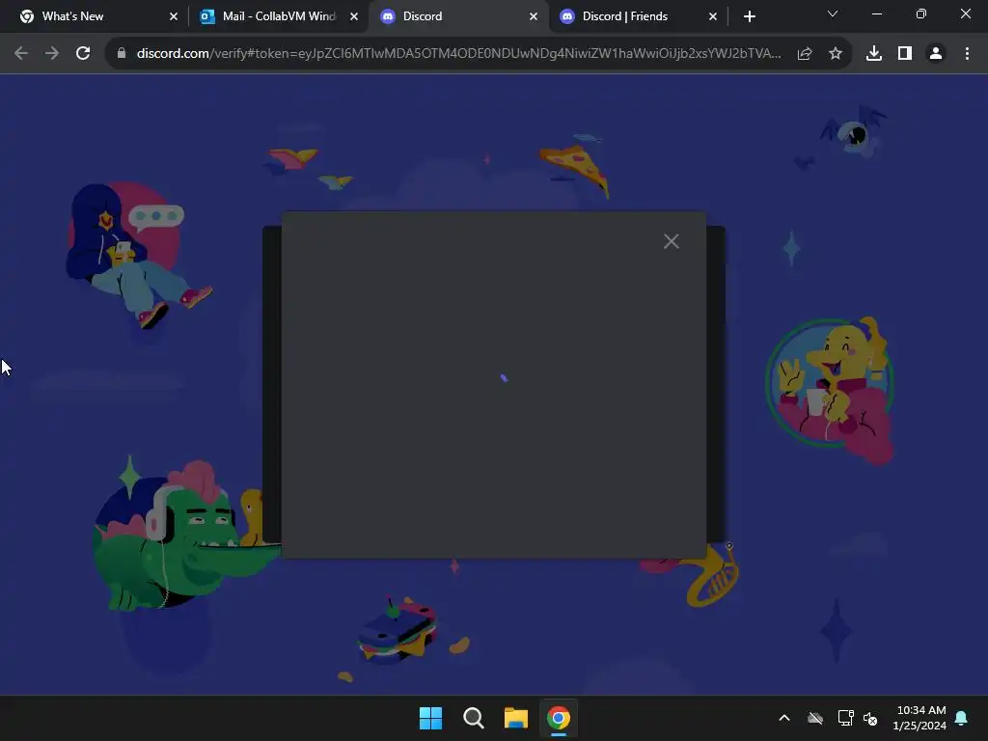The height and width of the screenshot is (741, 988).
Task: Select the Discord verify tab
Action: 458,16
